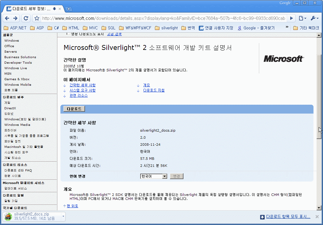This screenshot has width=323, height=225.
Task: Open the ASP bookmark folder
Action: 37,28
